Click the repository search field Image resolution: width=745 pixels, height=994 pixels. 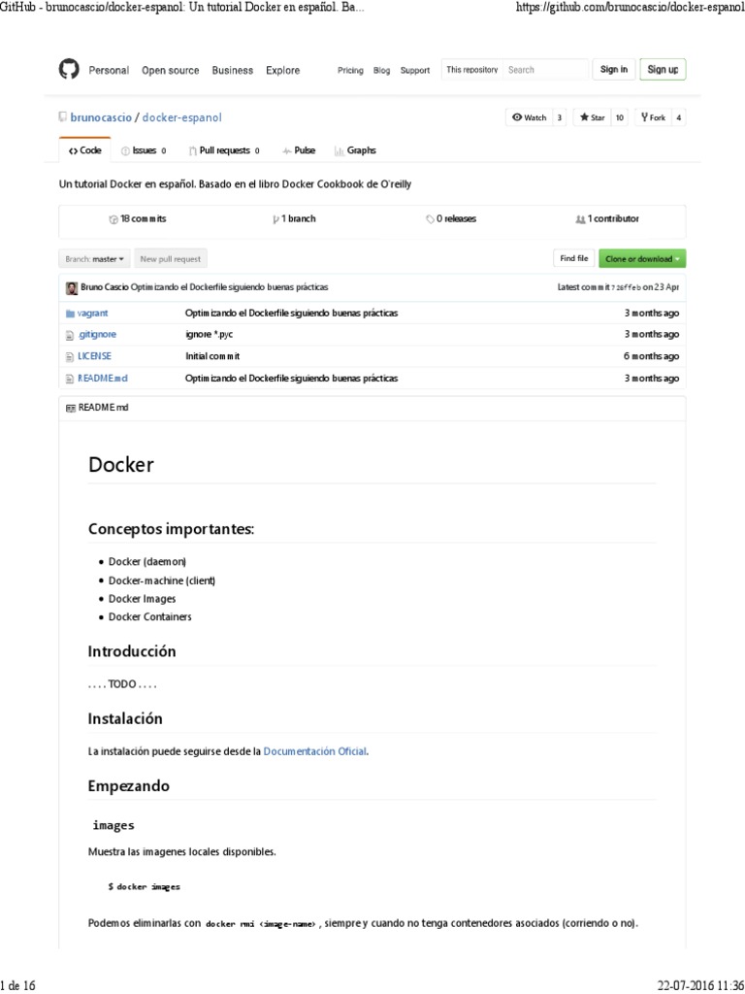(545, 70)
